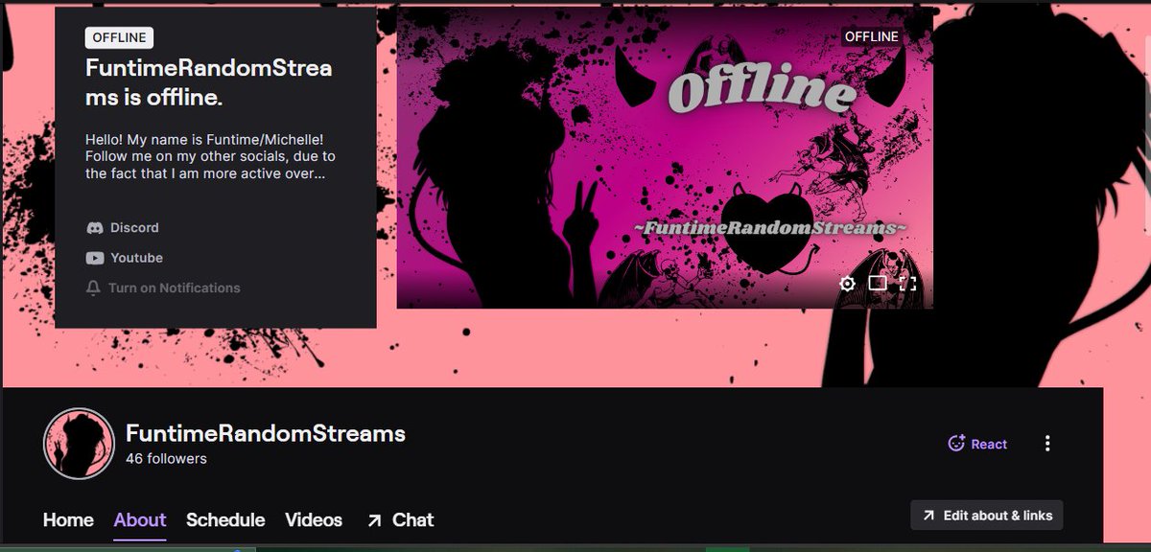The width and height of the screenshot is (1151, 552).
Task: Click the React button
Action: [x=977, y=444]
